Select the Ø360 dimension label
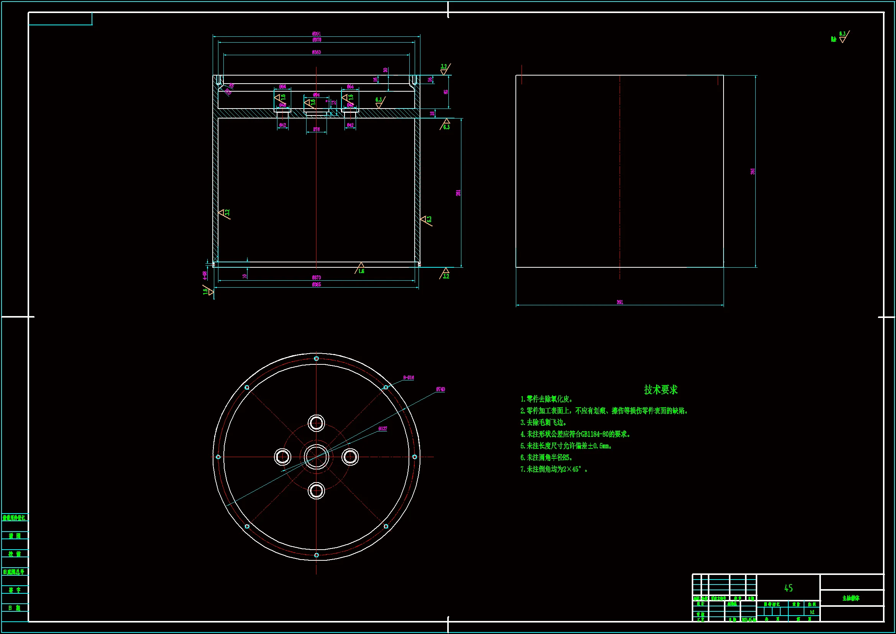 (x=317, y=52)
